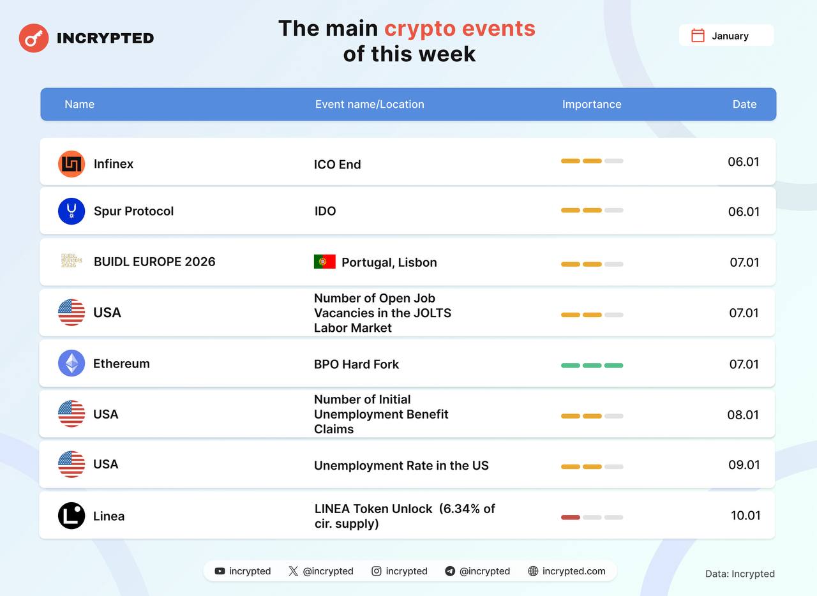This screenshot has height=596, width=817.
Task: Click the LINEA Token Unlock event text
Action: (x=405, y=516)
